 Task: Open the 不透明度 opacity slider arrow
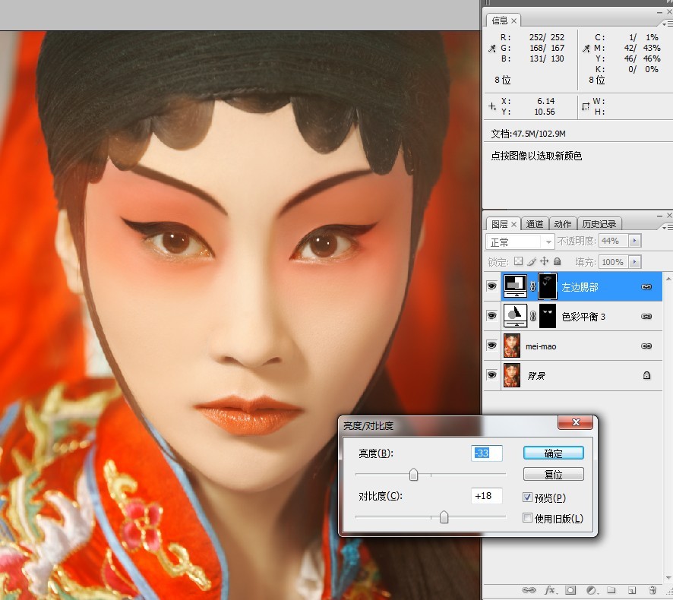(x=635, y=240)
